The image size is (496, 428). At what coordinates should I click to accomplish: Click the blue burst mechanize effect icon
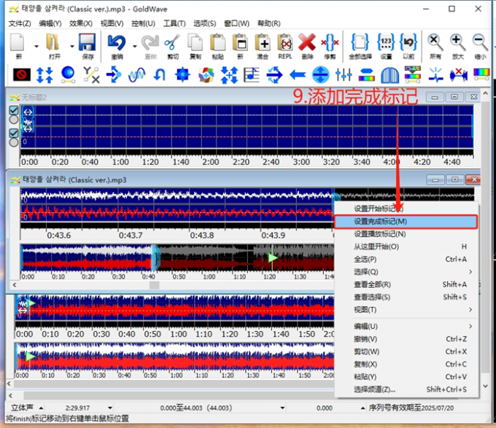coord(182,75)
